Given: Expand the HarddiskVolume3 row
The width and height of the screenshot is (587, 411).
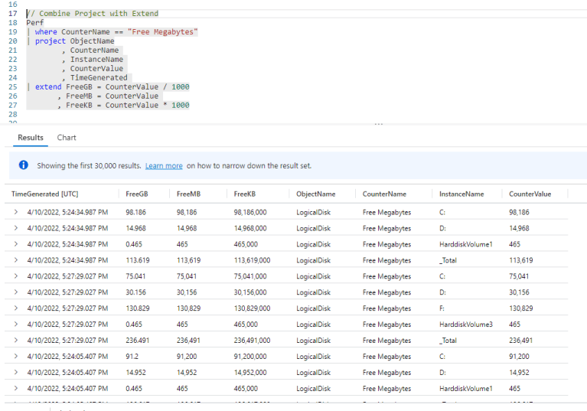Looking at the screenshot, I should click(x=16, y=325).
